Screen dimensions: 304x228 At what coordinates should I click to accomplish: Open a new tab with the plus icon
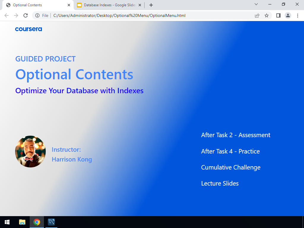coord(151,5)
